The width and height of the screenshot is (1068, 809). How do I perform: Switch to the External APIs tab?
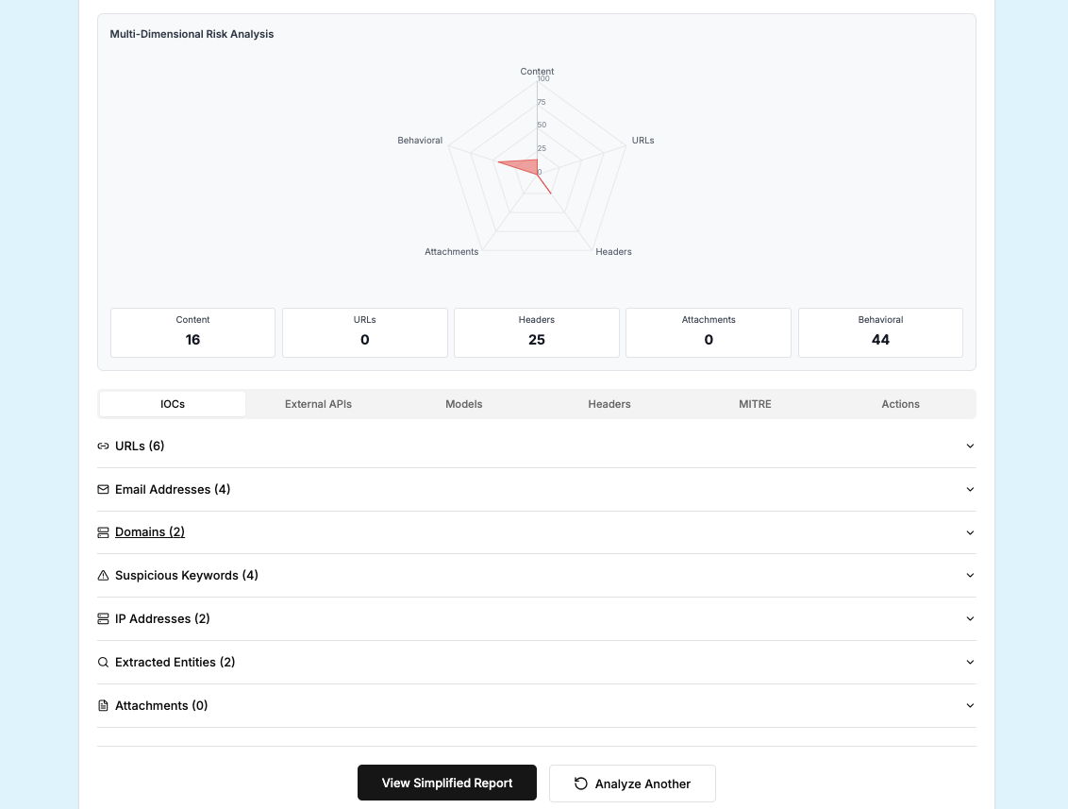[318, 404]
